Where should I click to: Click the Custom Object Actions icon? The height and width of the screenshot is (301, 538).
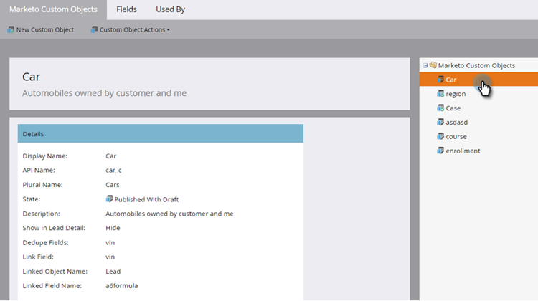[94, 29]
